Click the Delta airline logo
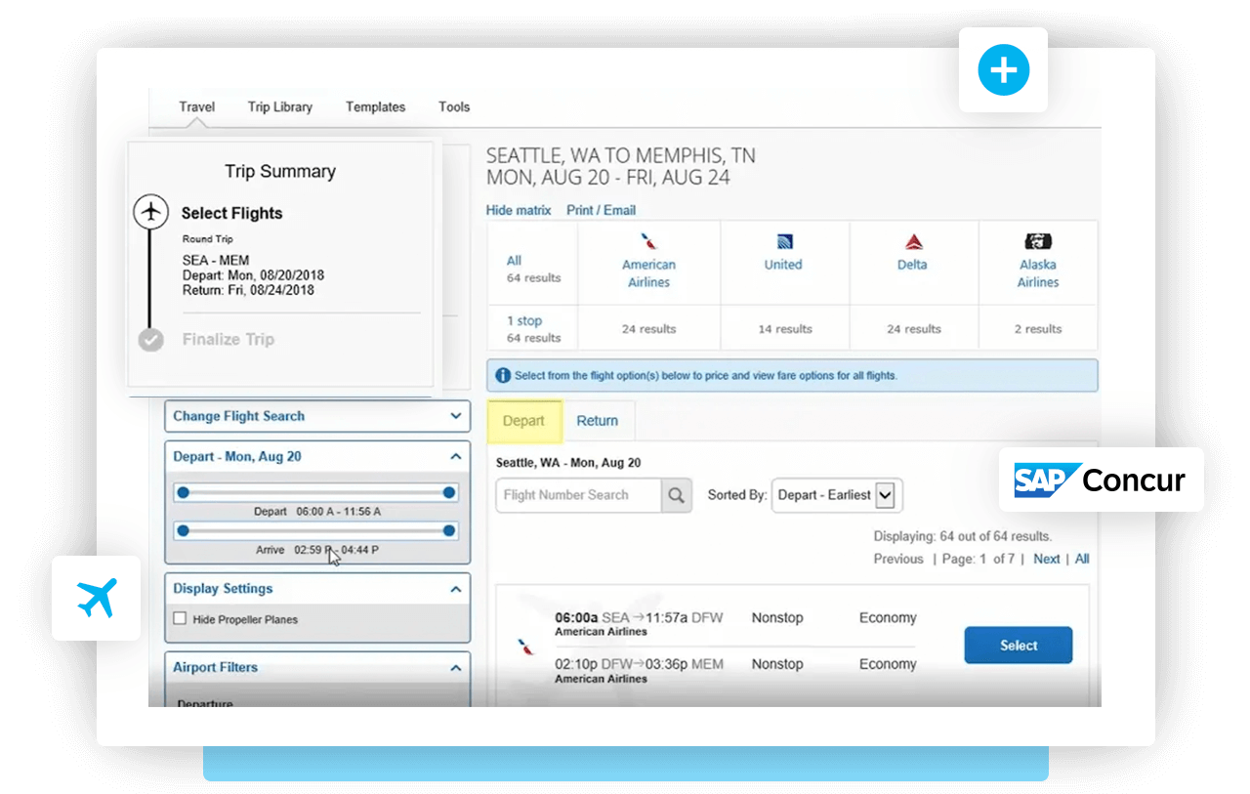1250x794 pixels. [x=912, y=241]
